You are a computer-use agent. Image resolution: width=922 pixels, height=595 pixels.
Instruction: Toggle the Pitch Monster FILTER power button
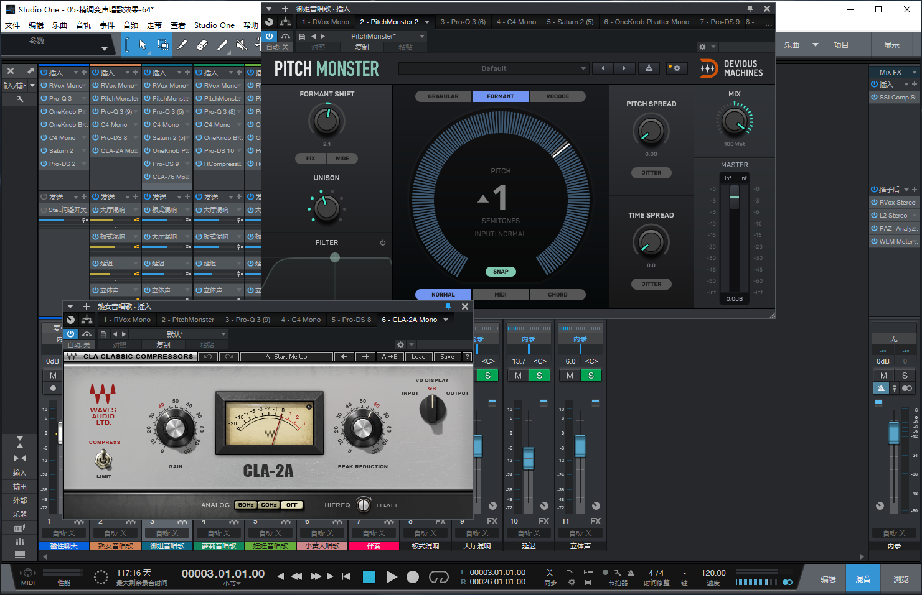click(x=383, y=242)
